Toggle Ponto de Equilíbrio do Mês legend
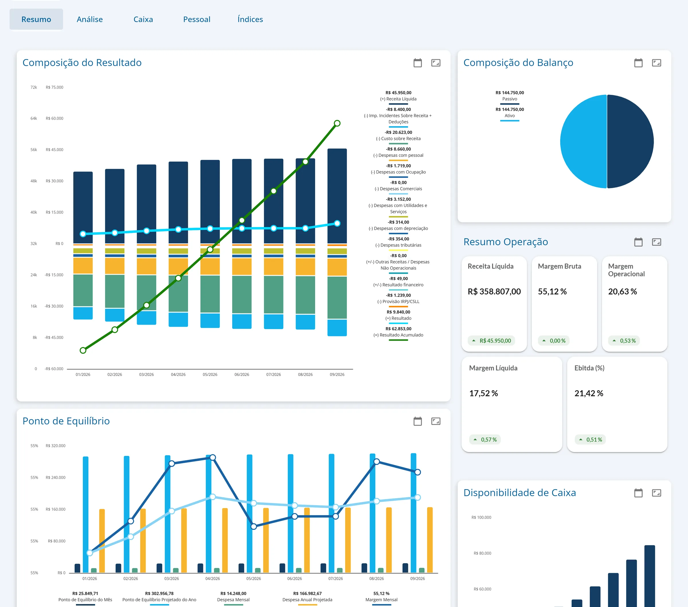 click(x=85, y=598)
